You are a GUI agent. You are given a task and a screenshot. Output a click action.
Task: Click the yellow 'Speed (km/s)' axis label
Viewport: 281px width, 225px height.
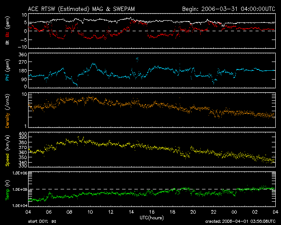coord(7,151)
